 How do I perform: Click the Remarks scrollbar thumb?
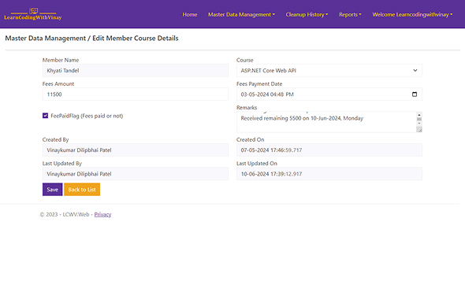coord(419,119)
